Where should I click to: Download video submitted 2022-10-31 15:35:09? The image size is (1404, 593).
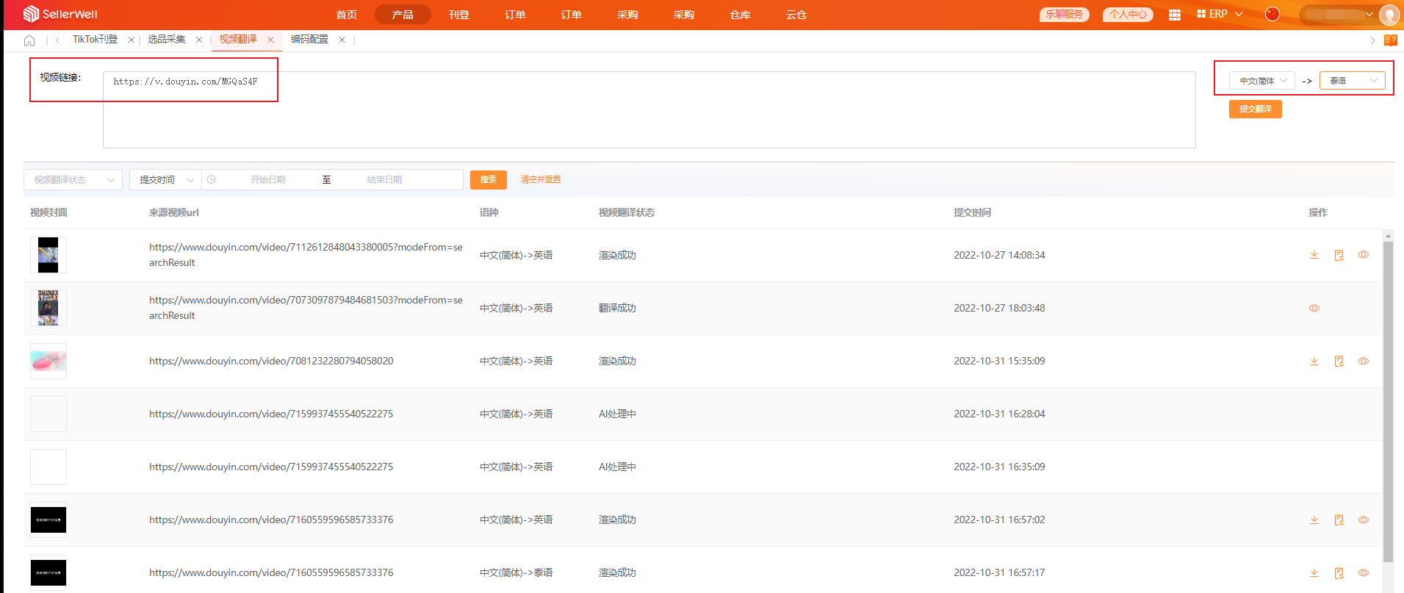click(x=1314, y=361)
